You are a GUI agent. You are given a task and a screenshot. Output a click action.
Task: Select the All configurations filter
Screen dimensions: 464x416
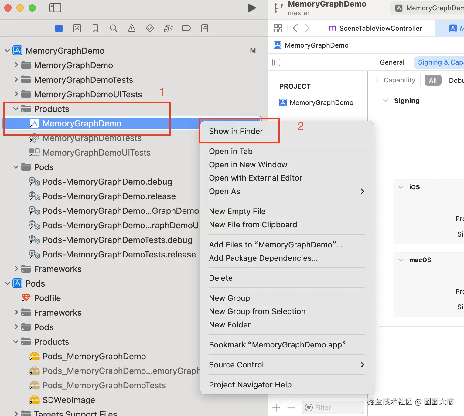[433, 80]
